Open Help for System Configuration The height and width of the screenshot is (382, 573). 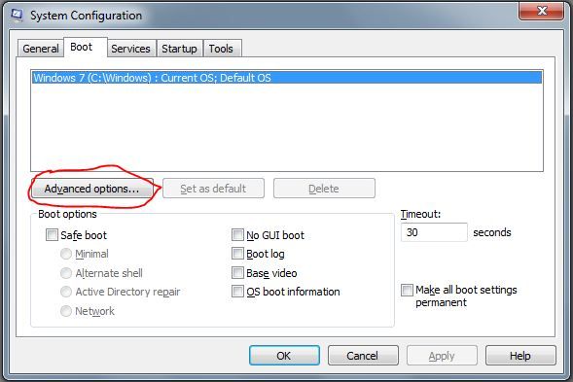[x=520, y=356]
